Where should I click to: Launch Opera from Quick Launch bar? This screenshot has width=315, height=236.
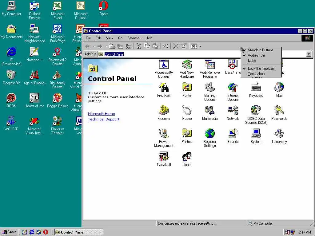click(46, 232)
